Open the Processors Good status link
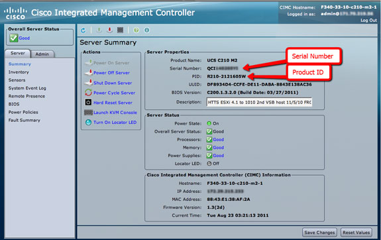Image resolution: width=381 pixels, height=240 pixels. tap(219, 140)
